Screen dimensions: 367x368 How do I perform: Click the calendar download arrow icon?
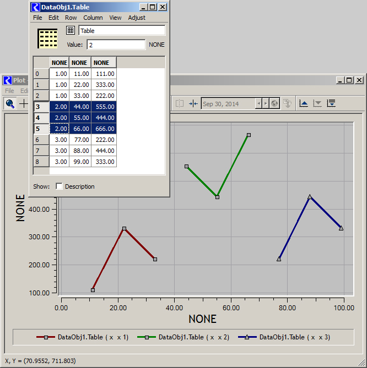(x=287, y=103)
